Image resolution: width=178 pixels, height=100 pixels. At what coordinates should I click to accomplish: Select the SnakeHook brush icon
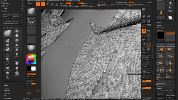pos(17,45)
